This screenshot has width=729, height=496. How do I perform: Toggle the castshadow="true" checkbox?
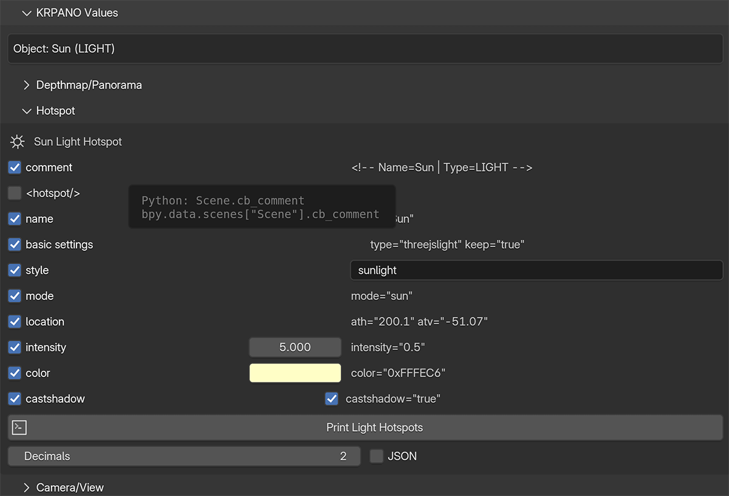(332, 399)
